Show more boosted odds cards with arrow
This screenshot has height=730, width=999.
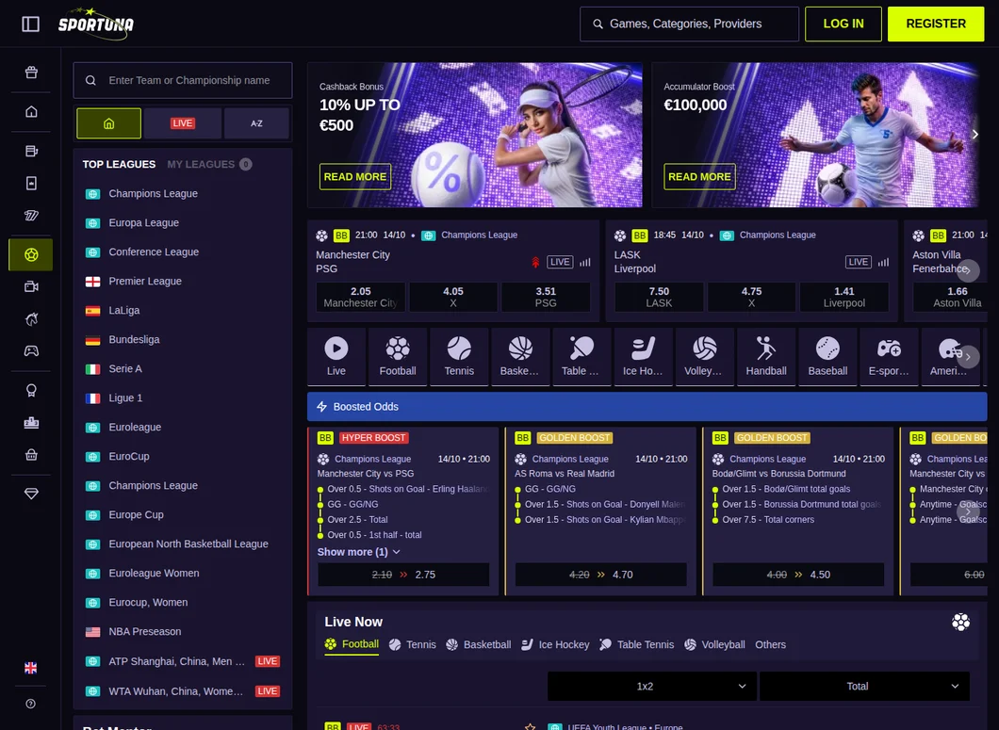click(968, 511)
